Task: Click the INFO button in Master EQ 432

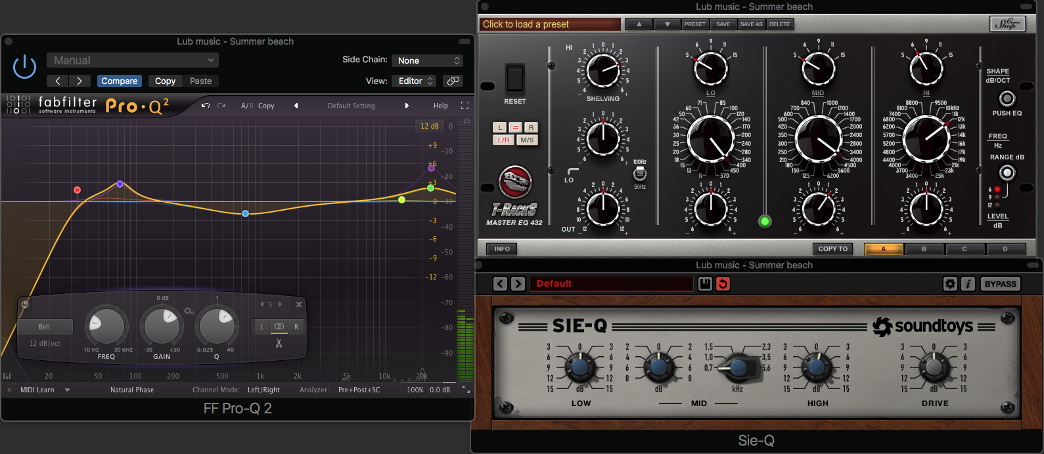Action: 502,249
